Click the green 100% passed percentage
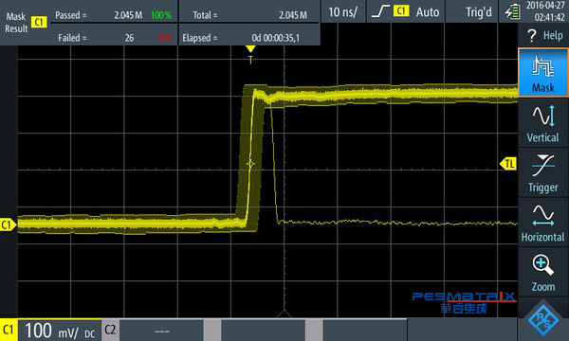This screenshot has width=569, height=341. click(x=161, y=15)
